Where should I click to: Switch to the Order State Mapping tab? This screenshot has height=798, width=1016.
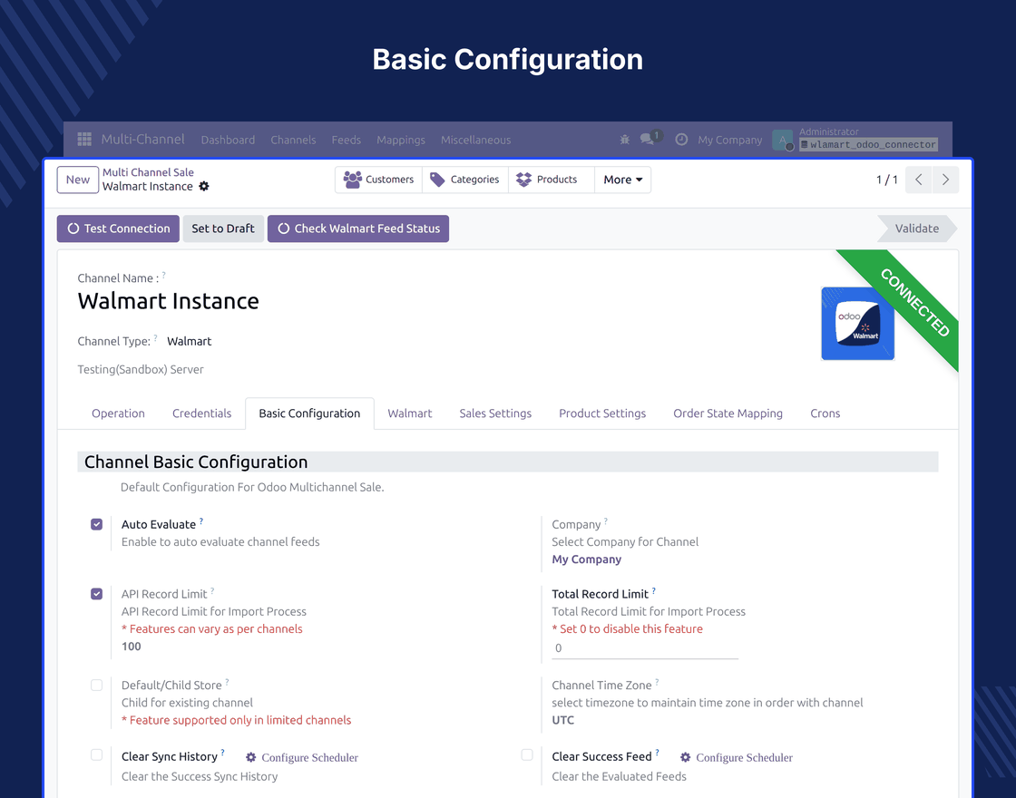(x=728, y=414)
